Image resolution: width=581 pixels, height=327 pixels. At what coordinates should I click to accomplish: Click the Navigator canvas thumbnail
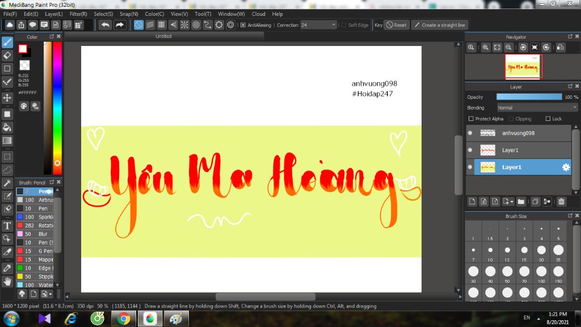(523, 67)
